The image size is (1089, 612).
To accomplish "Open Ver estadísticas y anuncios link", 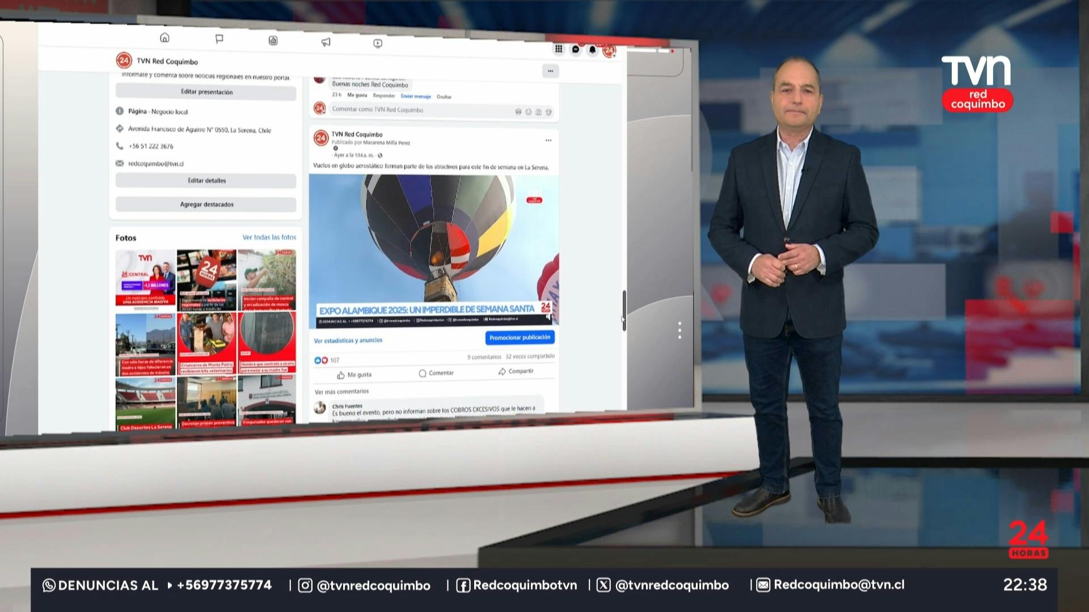I will tap(348, 341).
